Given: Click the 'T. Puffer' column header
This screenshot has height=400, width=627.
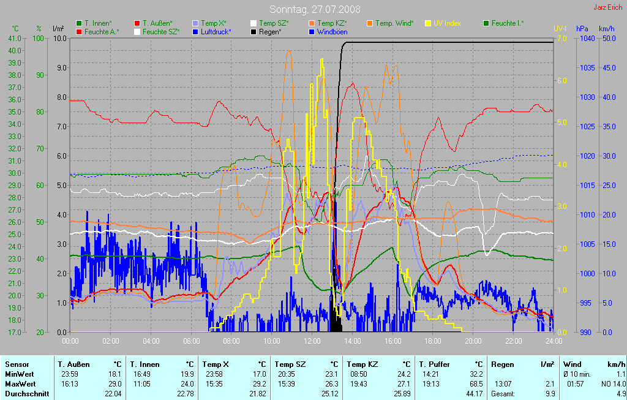Looking at the screenshot, I should [x=434, y=364].
